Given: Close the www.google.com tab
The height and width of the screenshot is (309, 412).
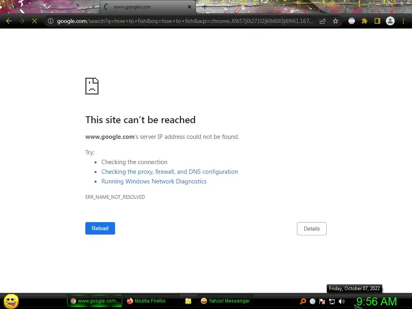Looking at the screenshot, I should [190, 7].
